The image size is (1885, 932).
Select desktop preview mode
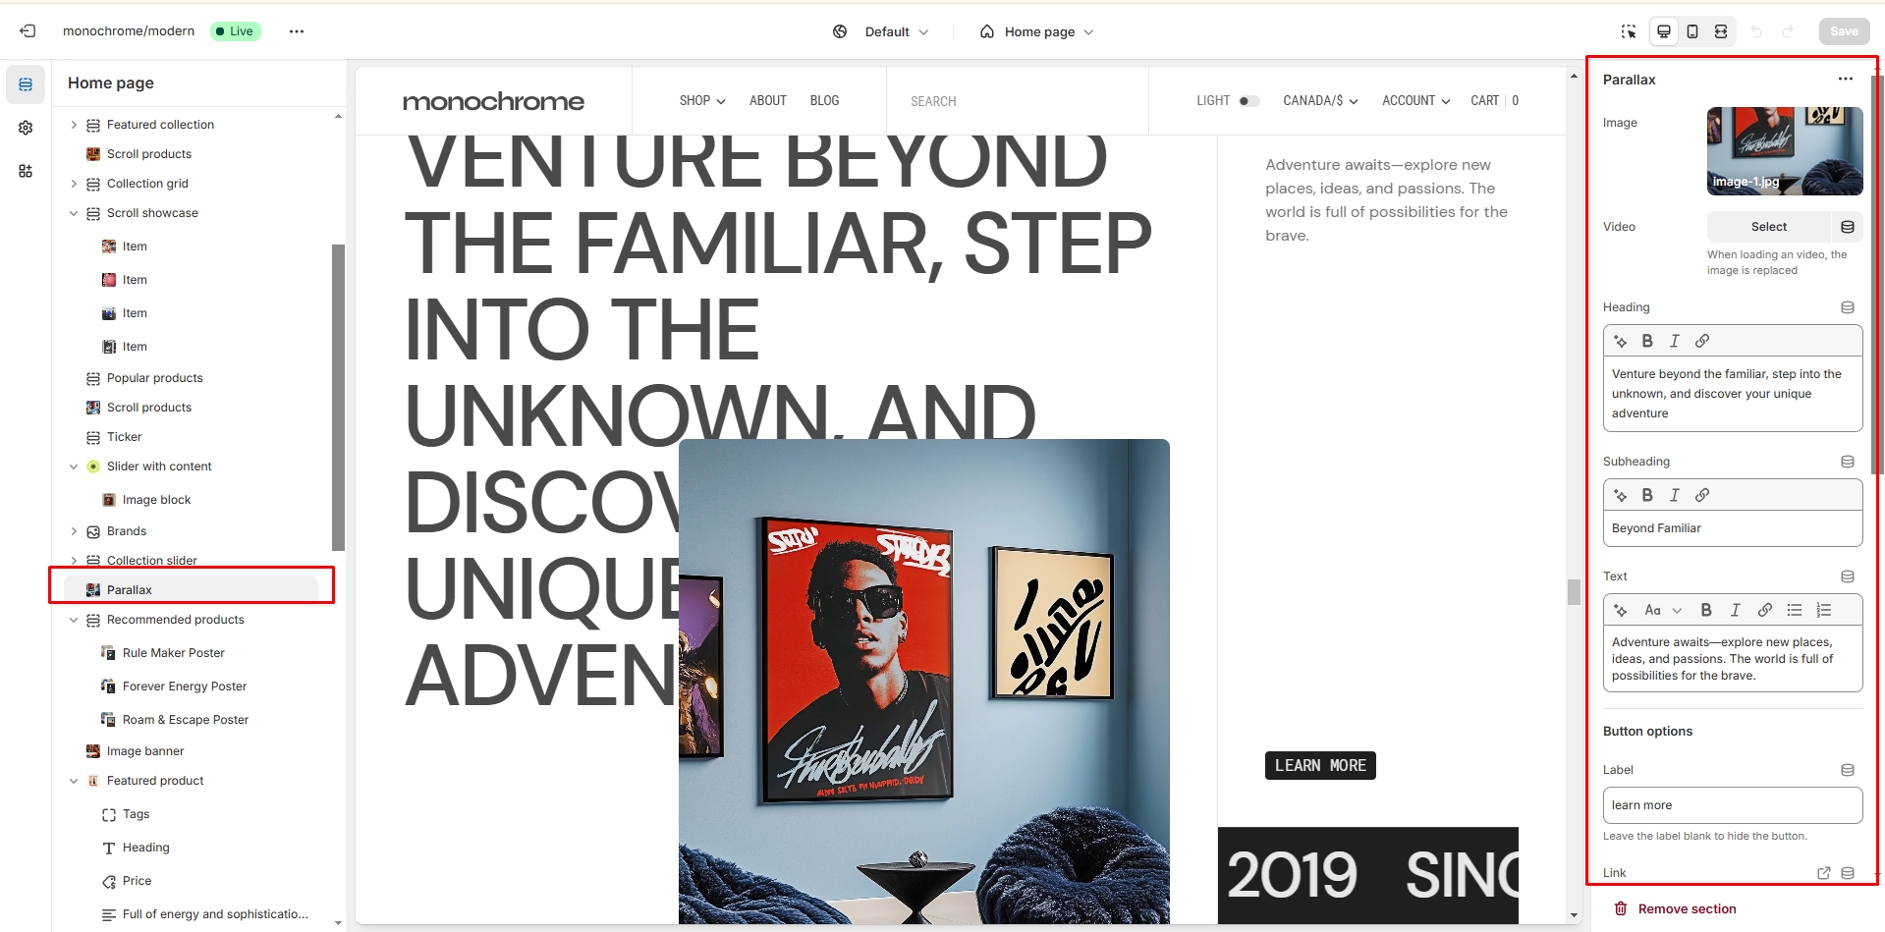[x=1664, y=31]
